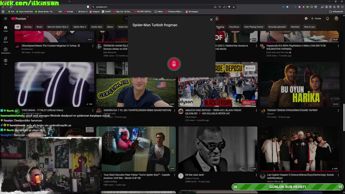The width and height of the screenshot is (345, 194).
Task: Click the Create button
Action: (x=316, y=19)
